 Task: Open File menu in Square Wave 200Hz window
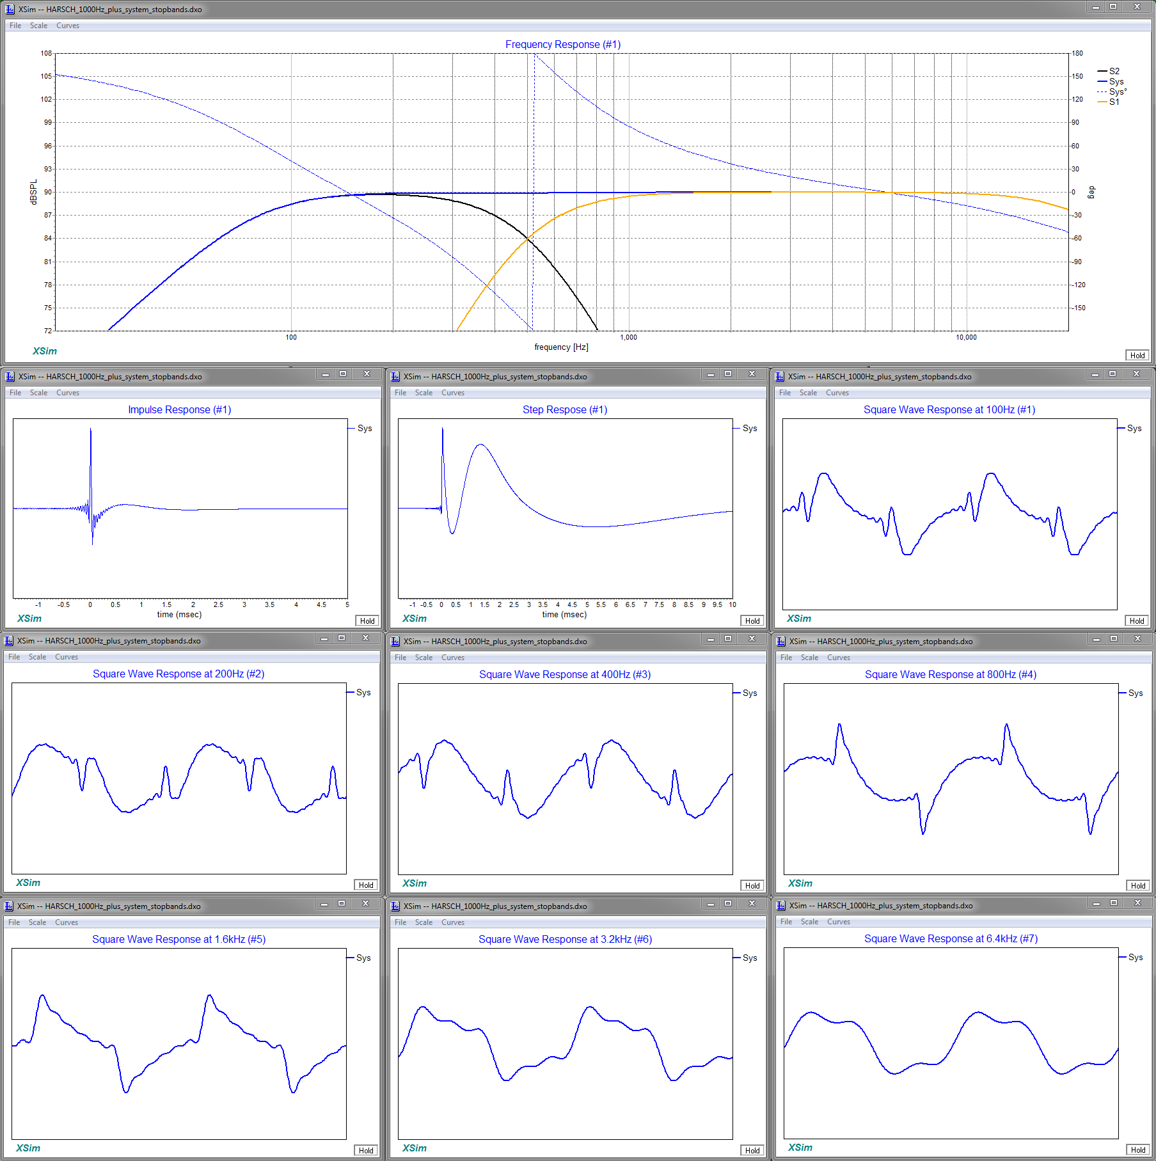pyautogui.click(x=14, y=657)
